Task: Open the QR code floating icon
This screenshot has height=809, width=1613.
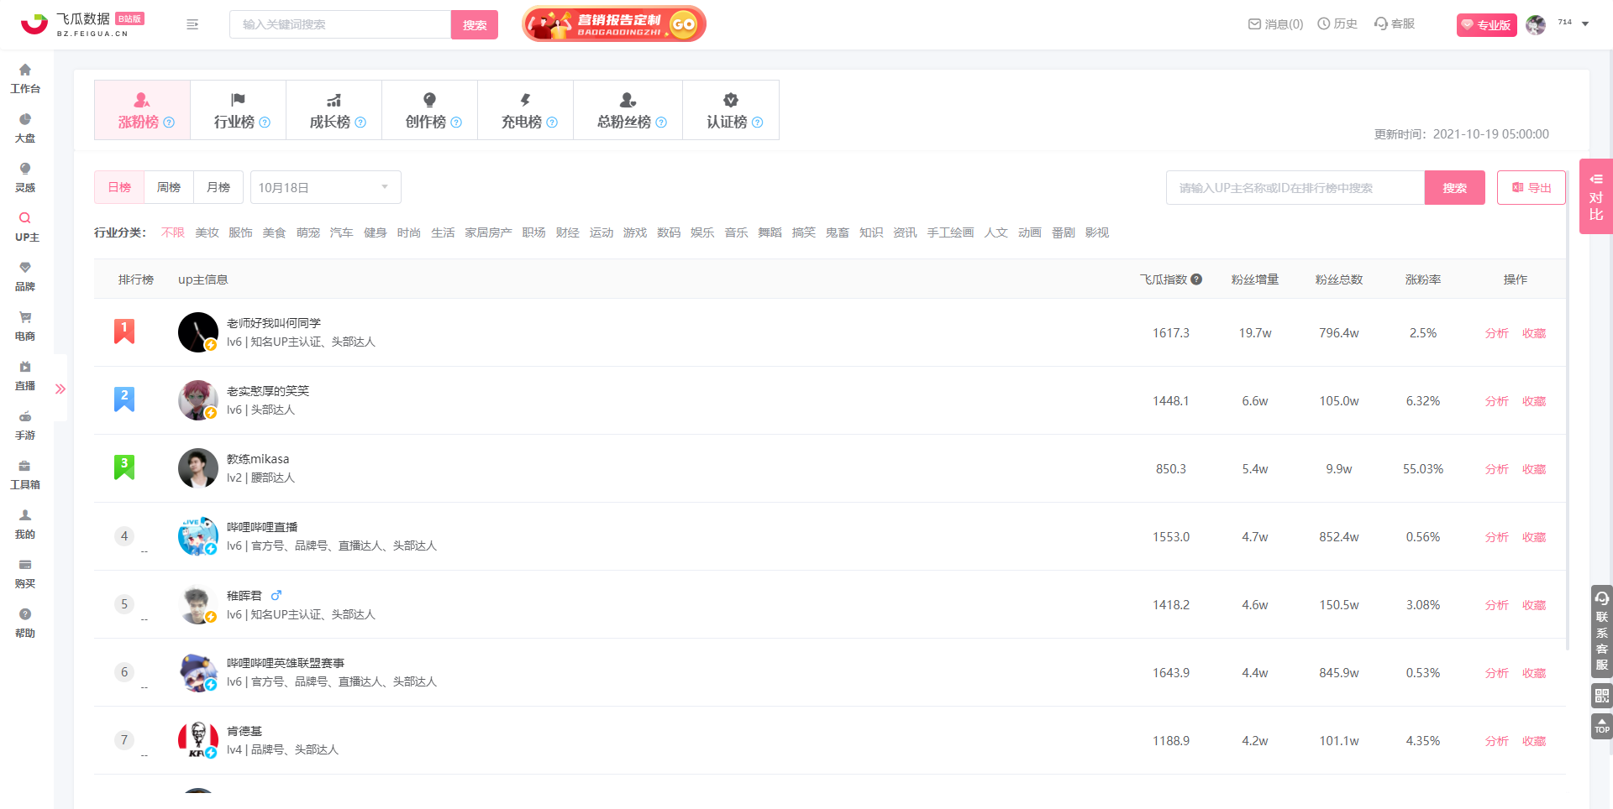Action: point(1602,696)
